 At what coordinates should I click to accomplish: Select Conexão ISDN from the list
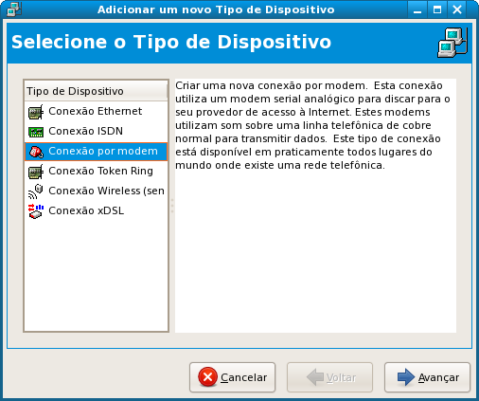(96, 132)
